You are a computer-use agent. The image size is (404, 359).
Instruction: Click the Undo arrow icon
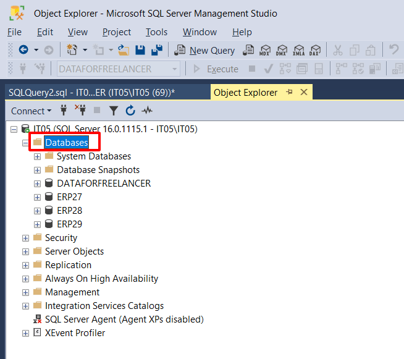(393, 49)
